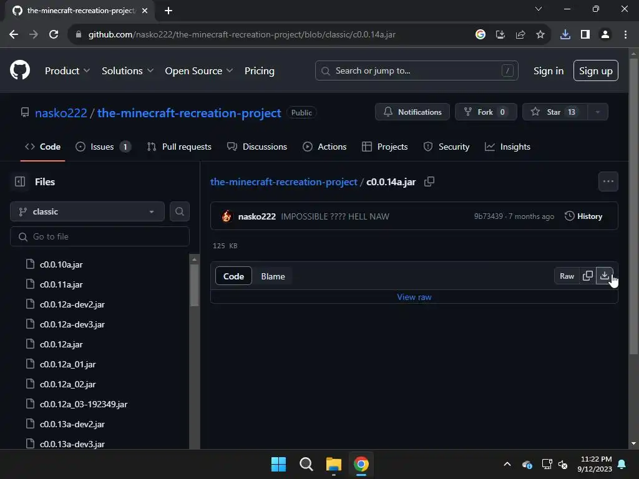Click the Raw button
Viewport: 639px width, 479px height.
pos(567,276)
